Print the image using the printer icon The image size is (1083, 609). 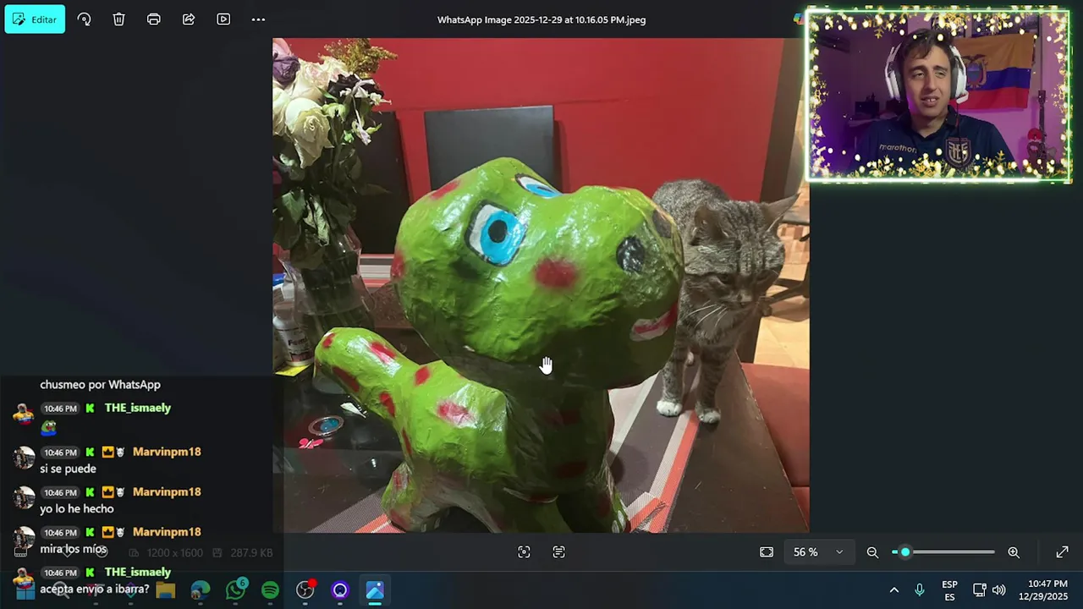[x=153, y=19]
